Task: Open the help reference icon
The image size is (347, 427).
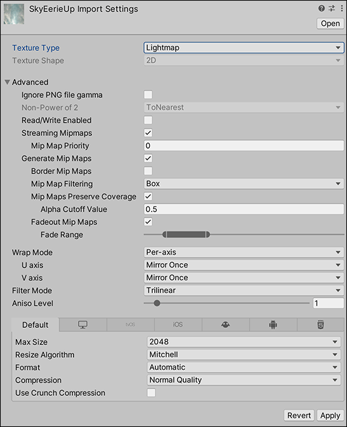Action: pyautogui.click(x=322, y=8)
